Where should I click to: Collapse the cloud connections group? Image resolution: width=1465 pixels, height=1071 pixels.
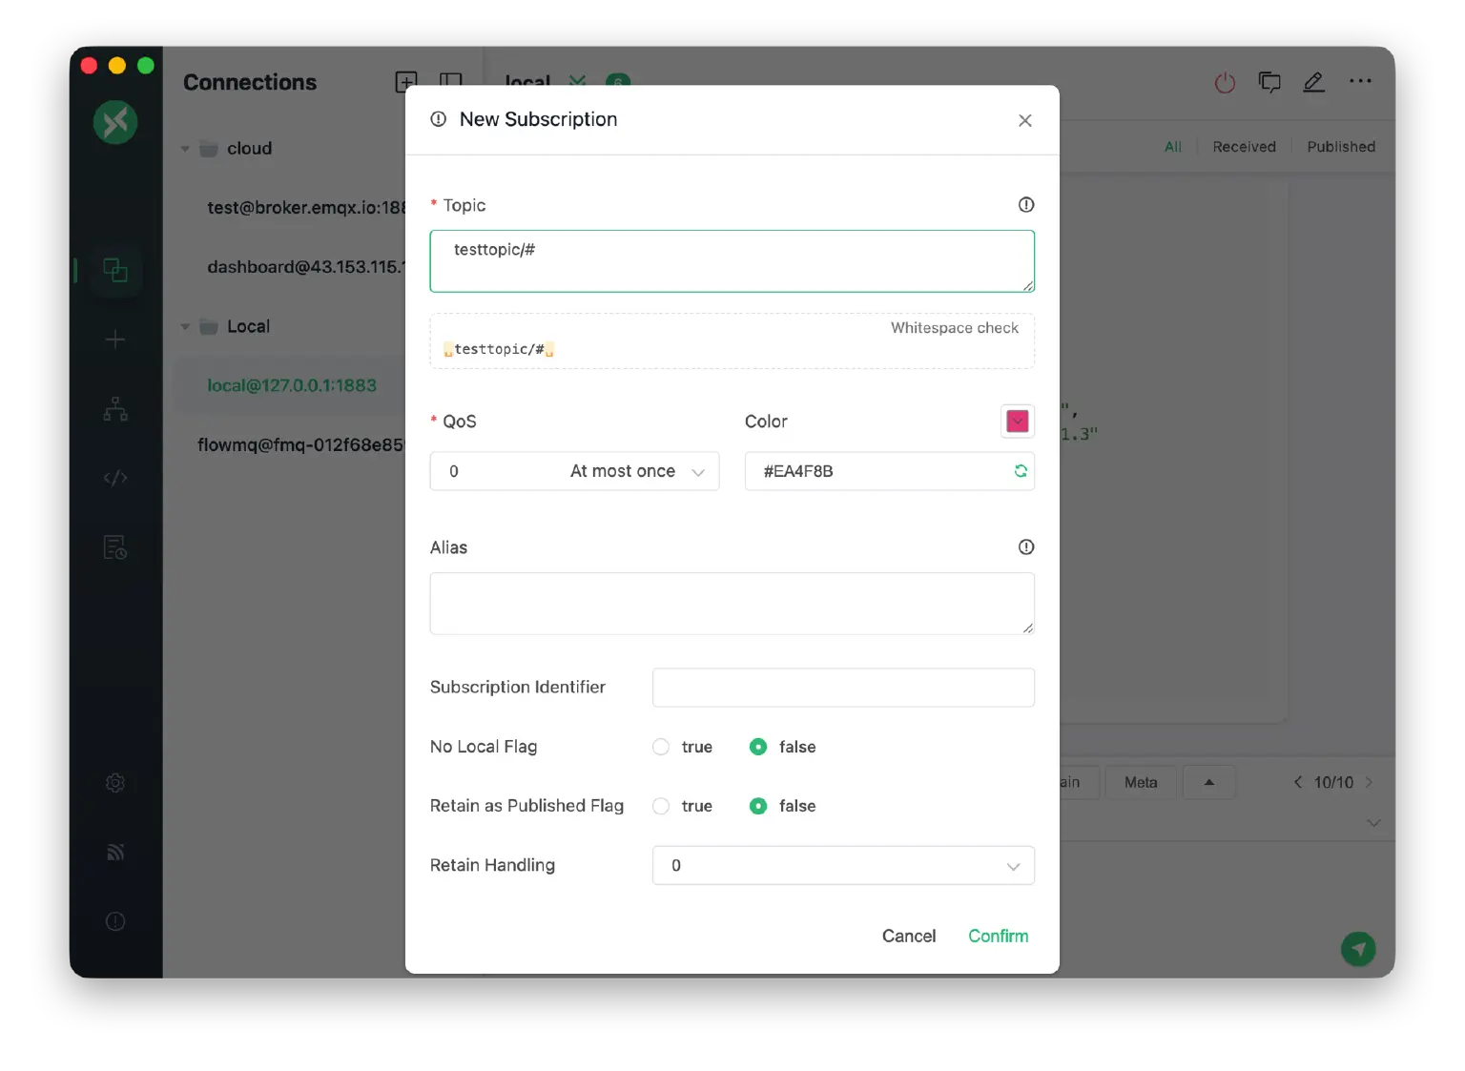tap(185, 149)
